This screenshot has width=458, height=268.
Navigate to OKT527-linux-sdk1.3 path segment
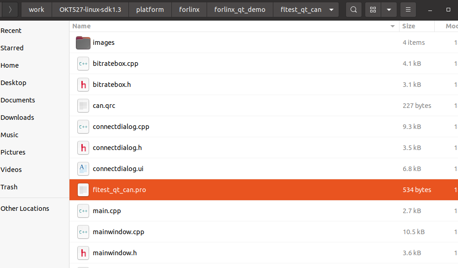click(90, 10)
